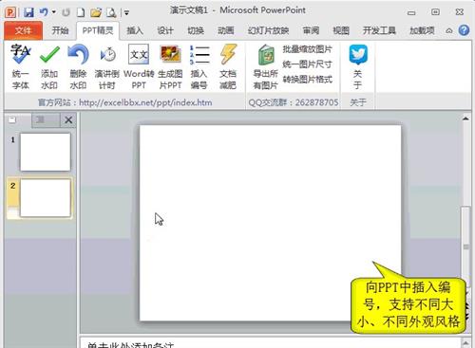Click the 删除水印 blue undo arrow icon

click(x=78, y=54)
